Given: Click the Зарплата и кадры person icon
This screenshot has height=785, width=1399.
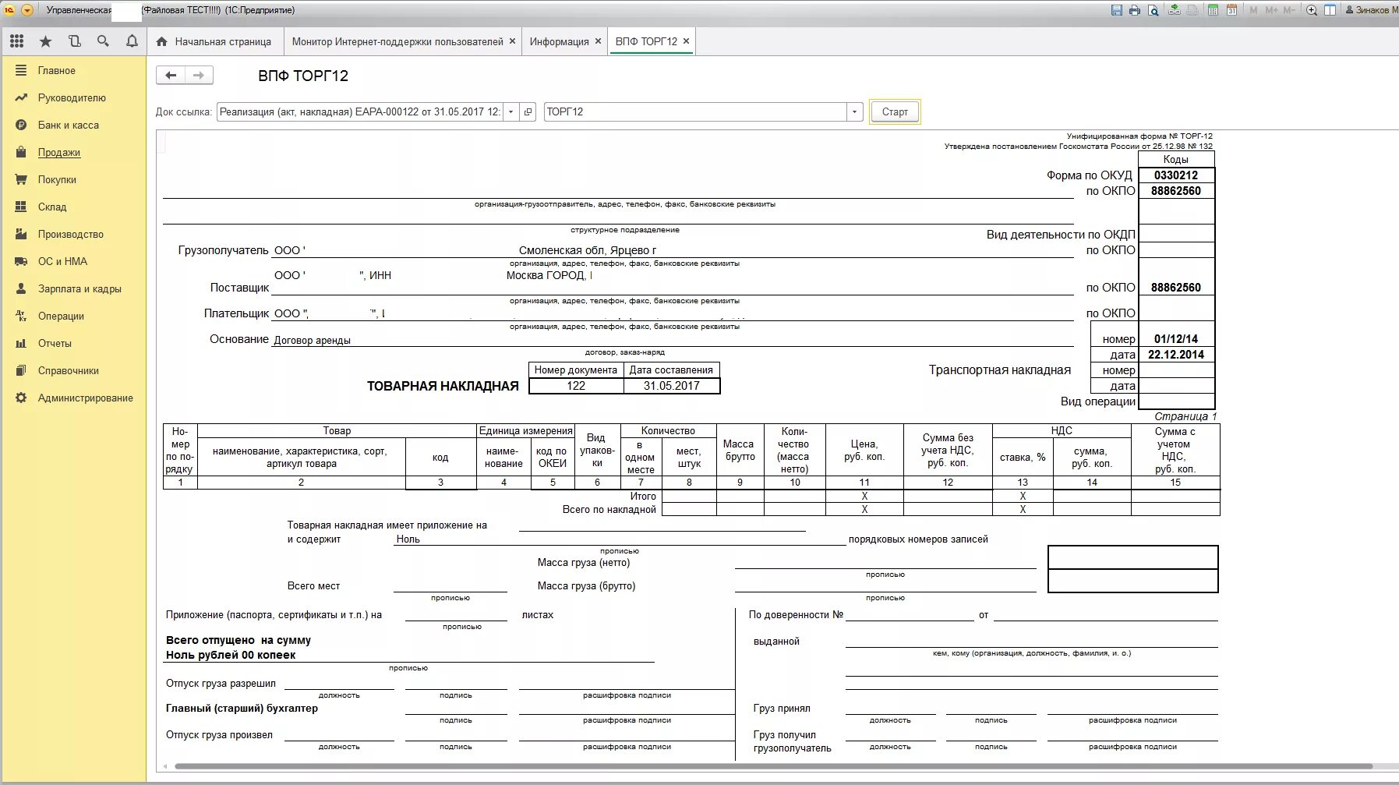Looking at the screenshot, I should (21, 288).
